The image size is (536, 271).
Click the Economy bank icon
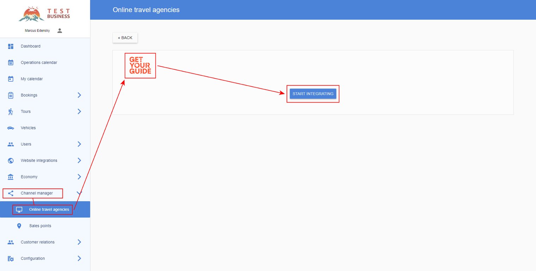pos(11,177)
